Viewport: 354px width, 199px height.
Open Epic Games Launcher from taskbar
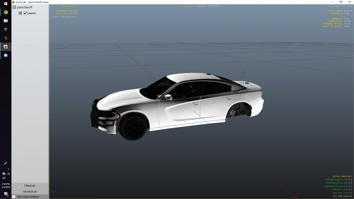pyautogui.click(x=6, y=29)
